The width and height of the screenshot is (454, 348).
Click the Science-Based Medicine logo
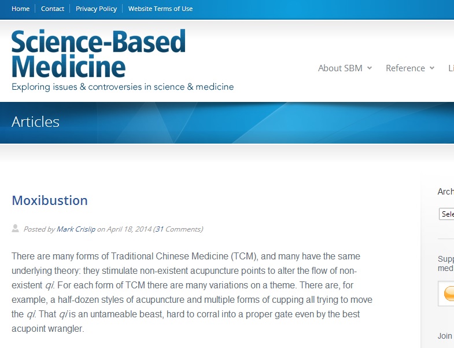(x=98, y=54)
